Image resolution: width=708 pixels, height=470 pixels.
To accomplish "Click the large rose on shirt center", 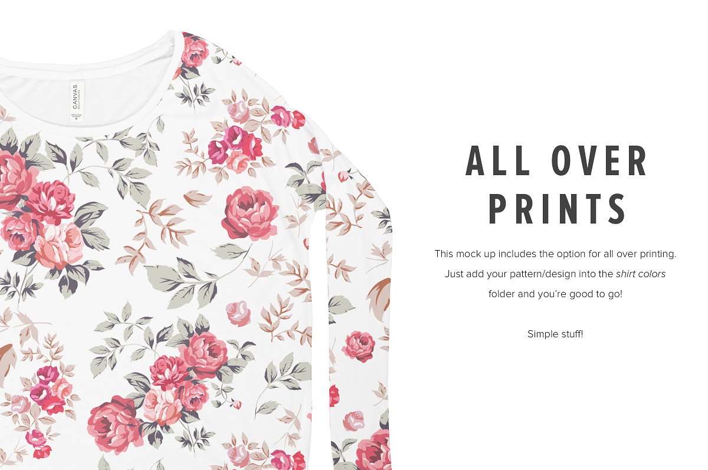I will pyautogui.click(x=250, y=213).
